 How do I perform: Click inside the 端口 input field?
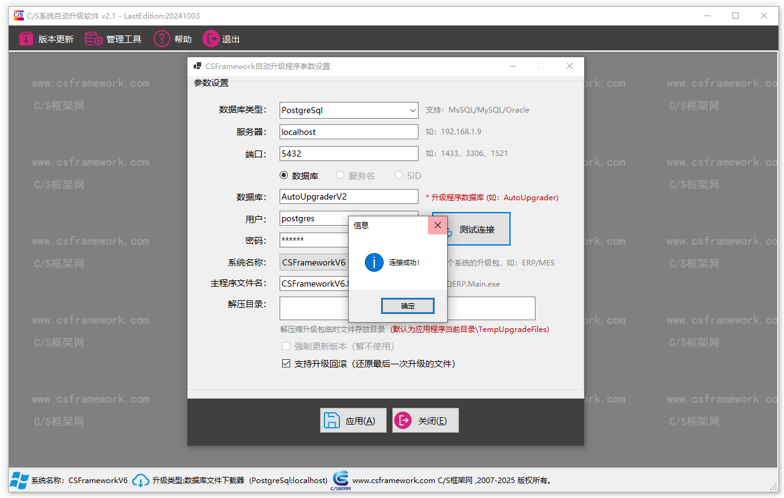pyautogui.click(x=348, y=154)
